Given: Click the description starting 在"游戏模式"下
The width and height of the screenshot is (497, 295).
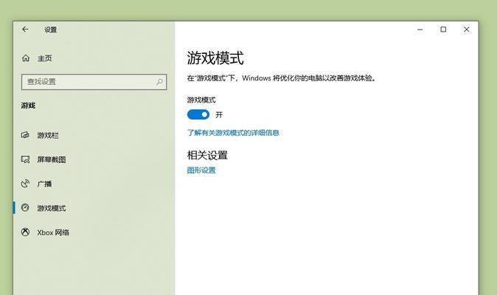Looking at the screenshot, I should tap(282, 78).
